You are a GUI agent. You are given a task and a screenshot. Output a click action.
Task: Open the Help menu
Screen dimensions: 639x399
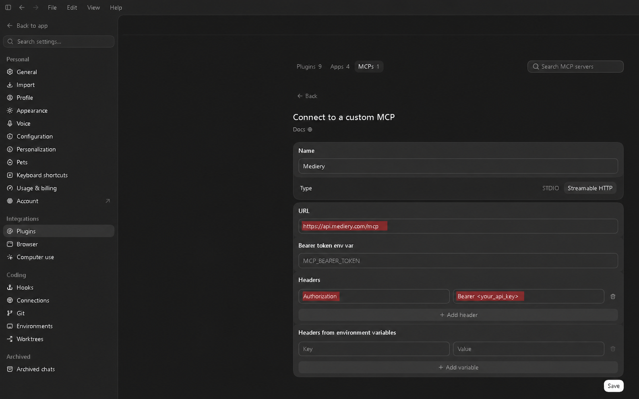[116, 8]
